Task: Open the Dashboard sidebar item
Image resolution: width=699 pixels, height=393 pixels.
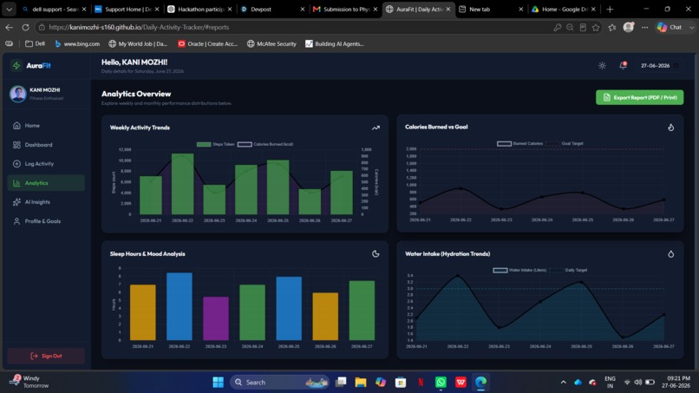Action: click(46, 145)
